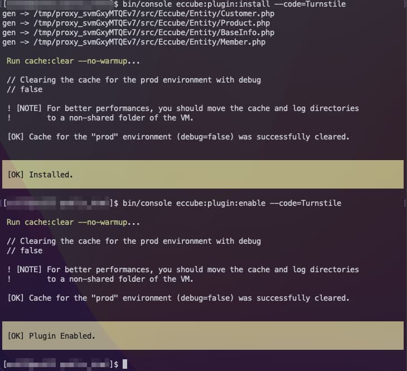Click the yellow Installed banner

tap(203, 174)
